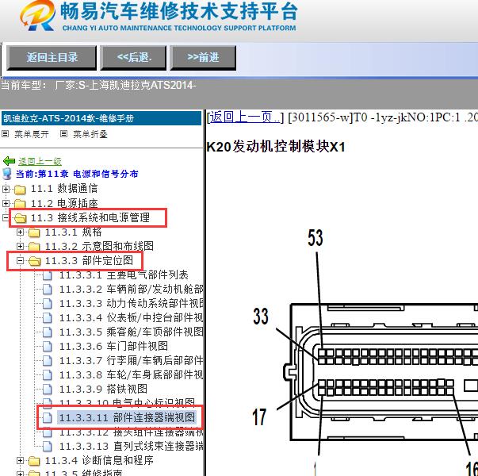Click the 菜单折叠 list icon
The image size is (478, 476).
[63, 133]
